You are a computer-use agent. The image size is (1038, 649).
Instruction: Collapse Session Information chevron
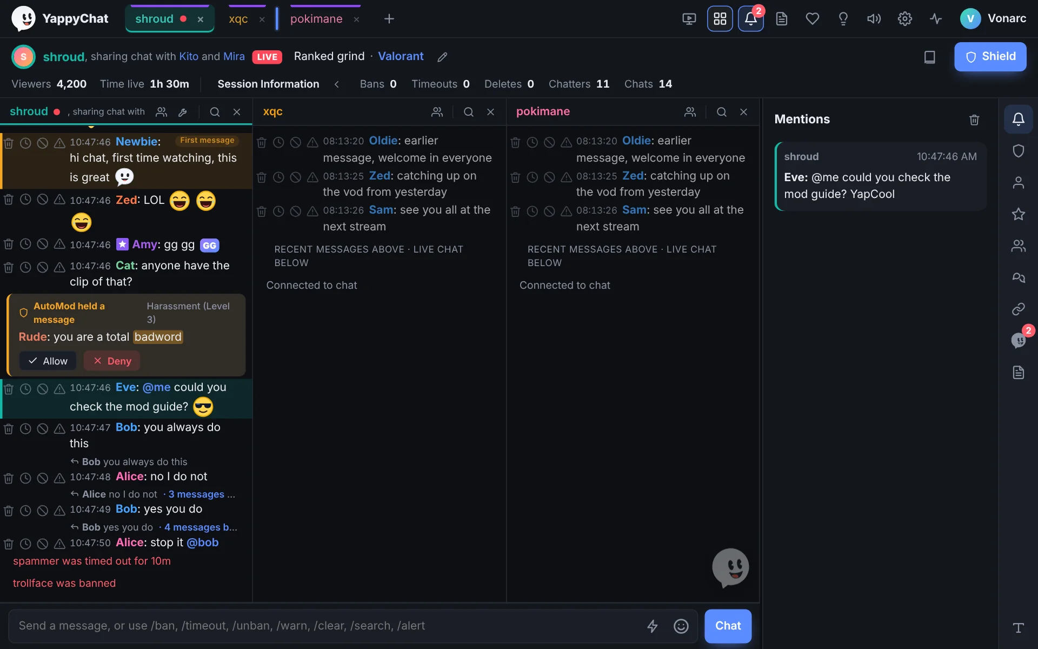pyautogui.click(x=336, y=84)
